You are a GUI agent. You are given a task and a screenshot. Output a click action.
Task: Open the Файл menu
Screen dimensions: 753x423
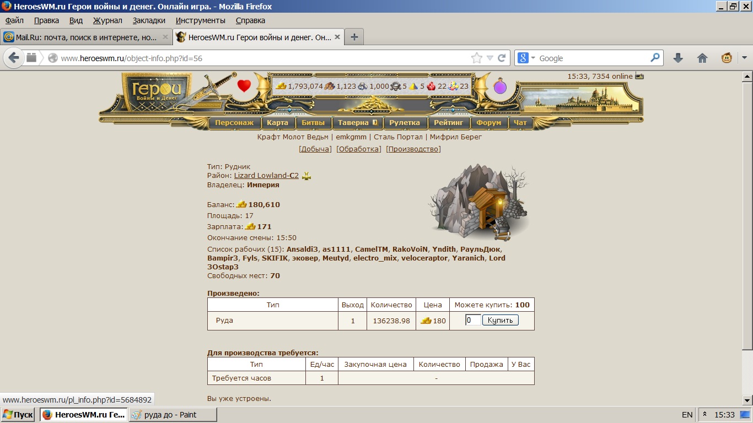click(14, 20)
